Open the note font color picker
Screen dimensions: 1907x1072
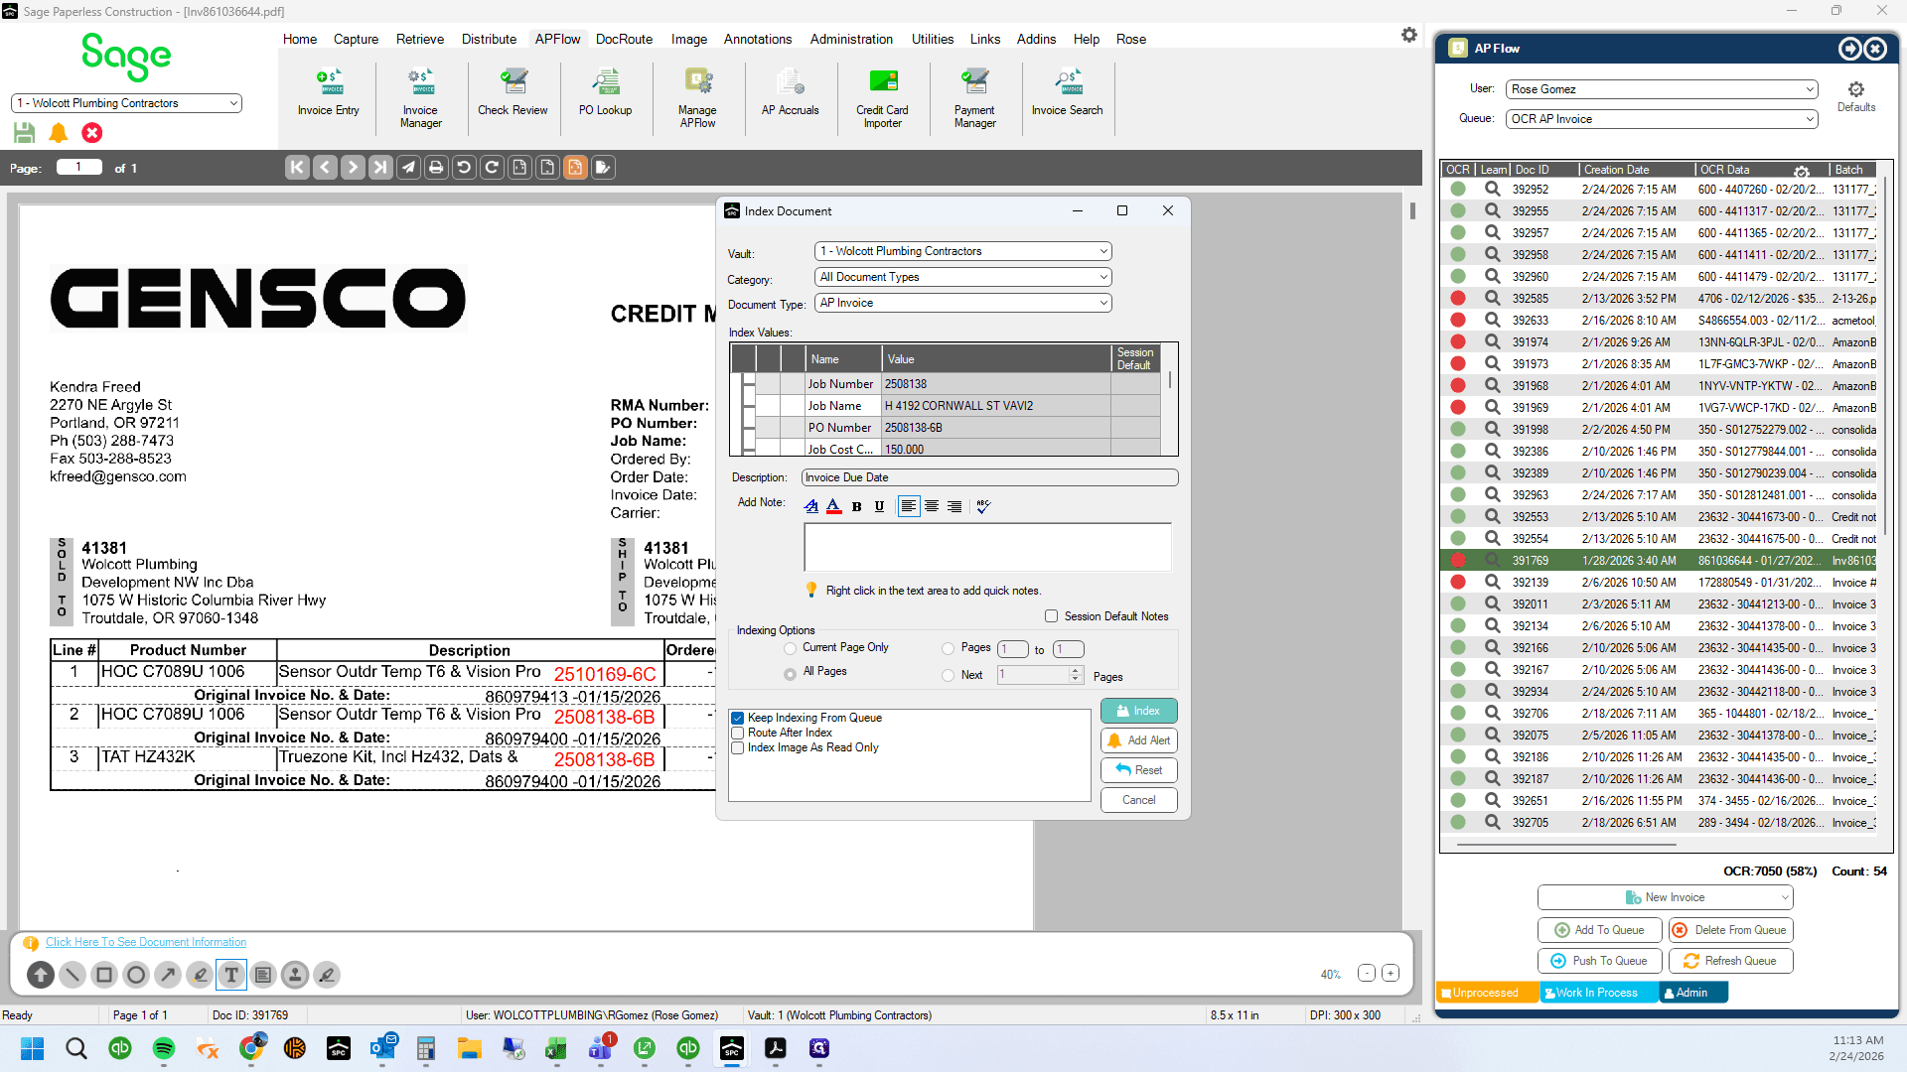click(x=833, y=506)
